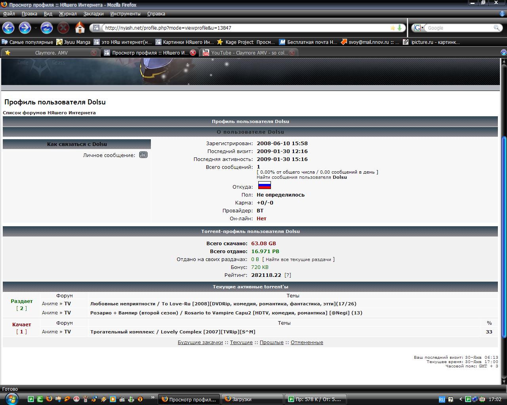Open the Журнал menu
The image size is (507, 405).
(x=68, y=13)
